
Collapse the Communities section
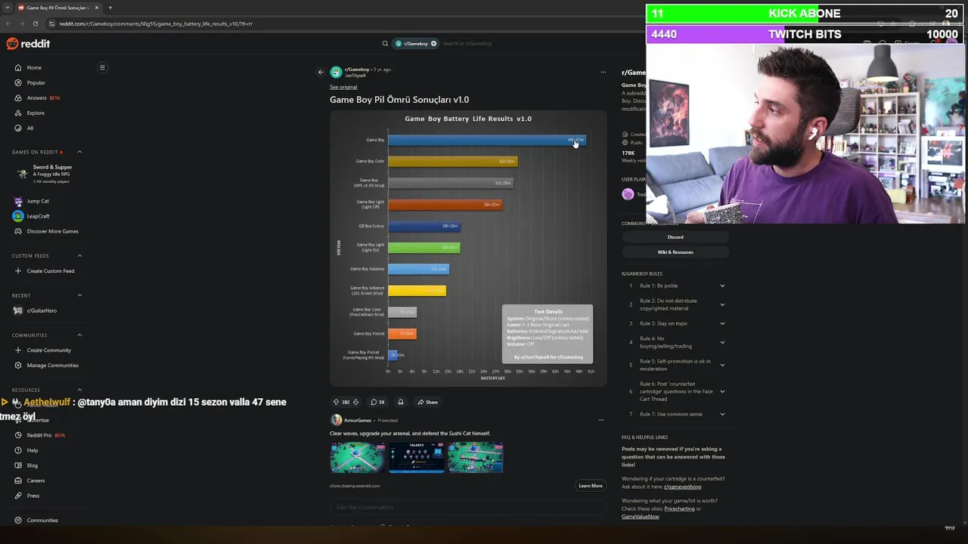click(79, 335)
